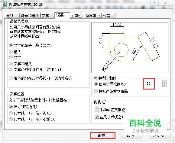
Task: Open the 公差 tab
Action: coord(108,16)
